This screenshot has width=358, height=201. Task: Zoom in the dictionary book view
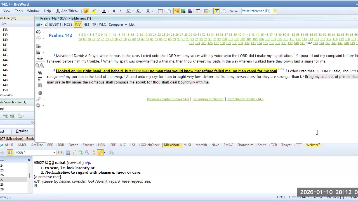pyautogui.click(x=81, y=152)
